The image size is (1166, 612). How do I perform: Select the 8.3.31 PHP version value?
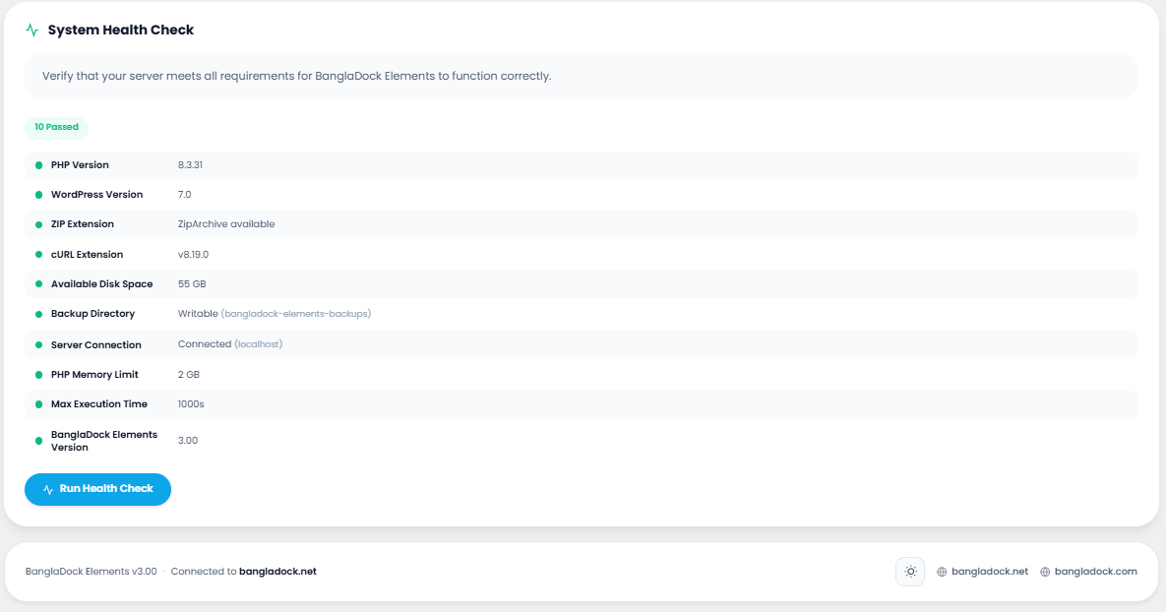[190, 165]
